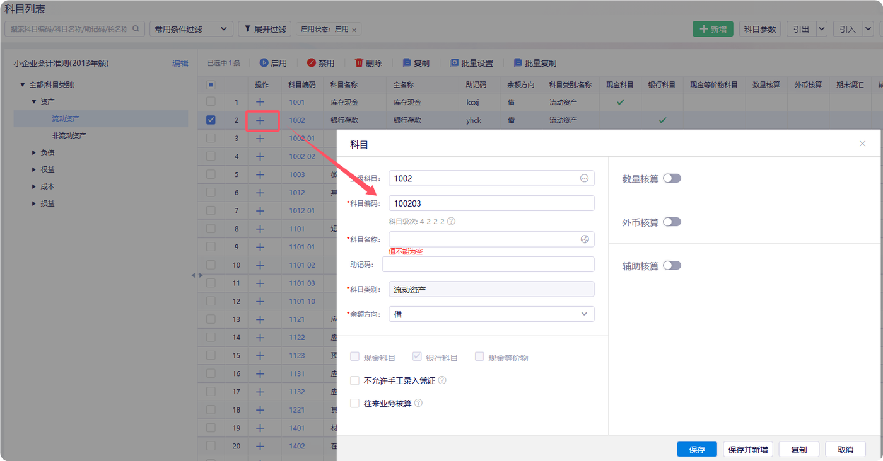Open 科目参数 settings
Screen dimensions: 883x461
759,29
